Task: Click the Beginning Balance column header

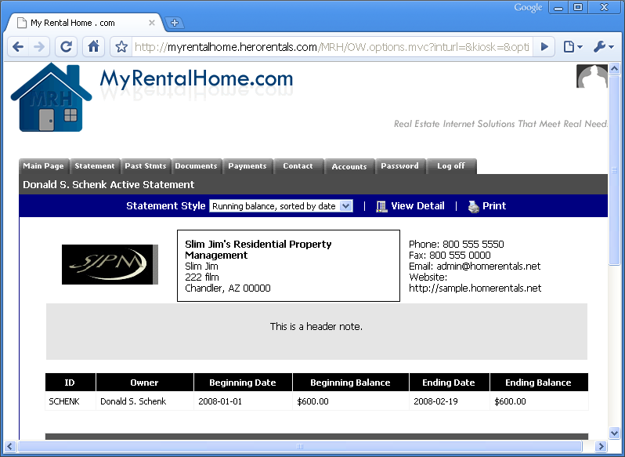Action: [351, 383]
